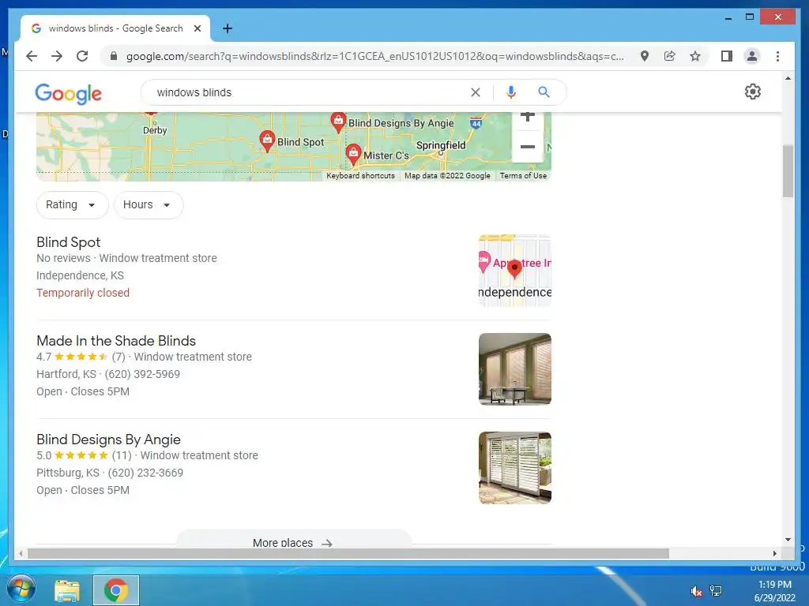Open Chrome three-dot menu
809x606 pixels.
[777, 56]
